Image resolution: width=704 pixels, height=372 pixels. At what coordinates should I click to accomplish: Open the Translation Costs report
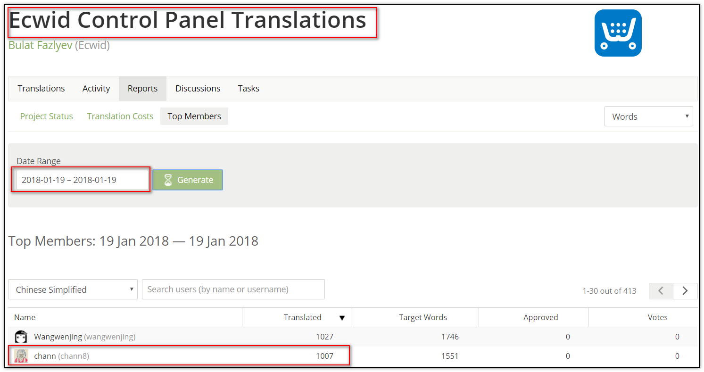(120, 116)
